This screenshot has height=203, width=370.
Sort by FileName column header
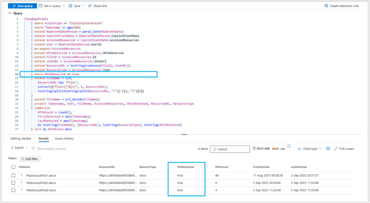pos(24,167)
